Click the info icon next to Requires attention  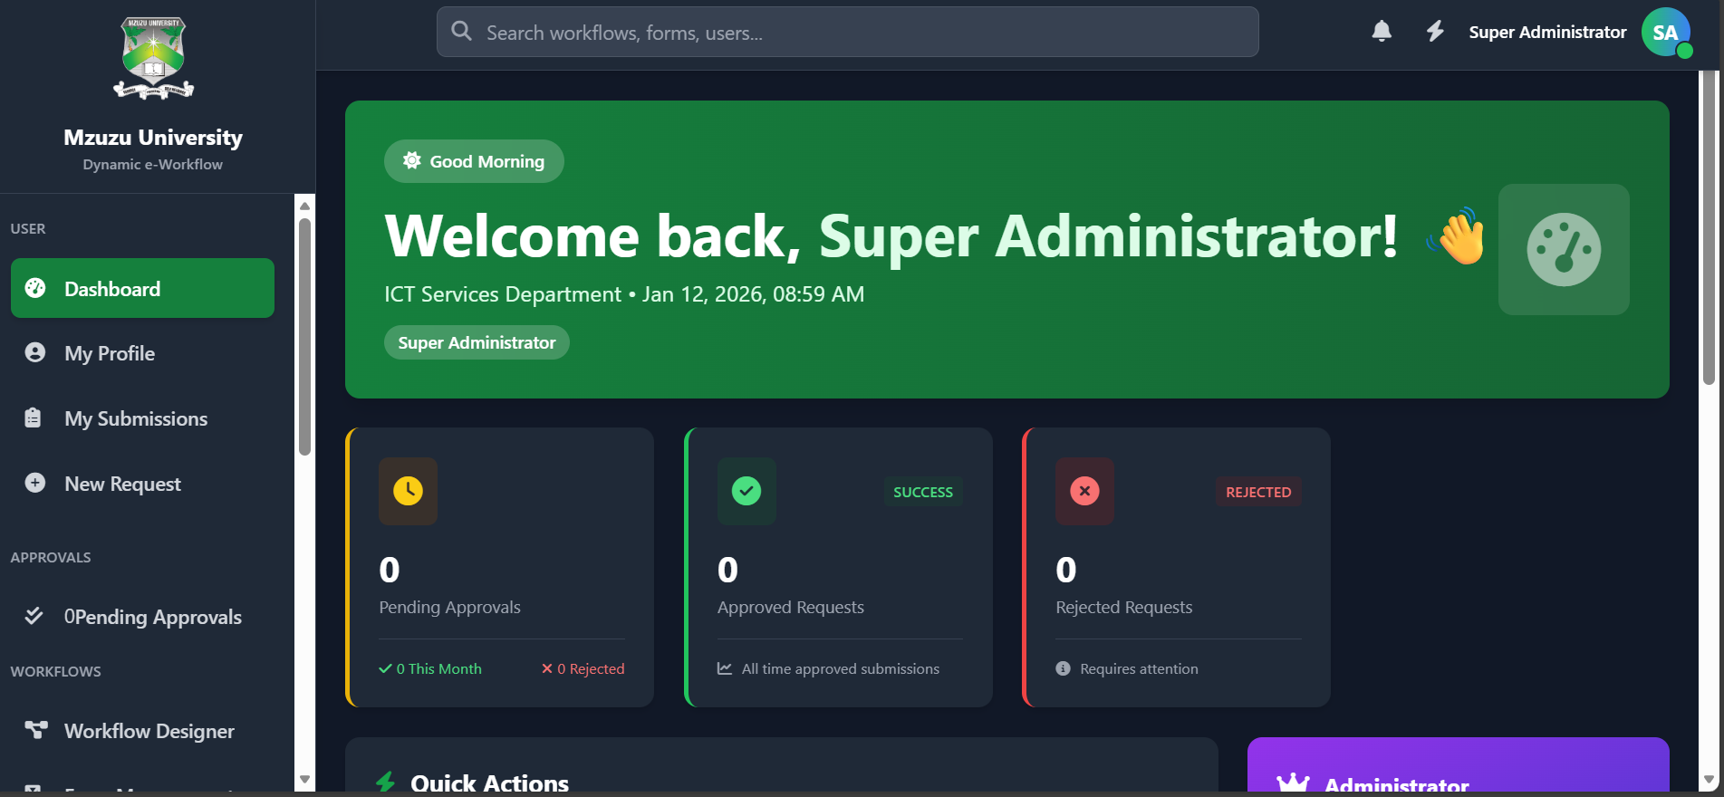click(1064, 668)
